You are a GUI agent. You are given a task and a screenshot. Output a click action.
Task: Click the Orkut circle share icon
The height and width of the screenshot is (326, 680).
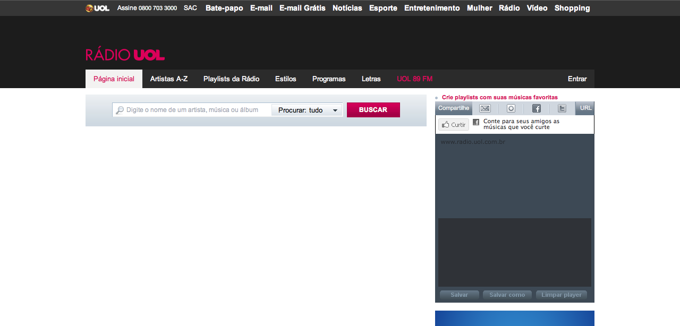(x=511, y=108)
